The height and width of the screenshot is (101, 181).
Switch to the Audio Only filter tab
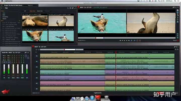pyautogui.click(x=40, y=11)
